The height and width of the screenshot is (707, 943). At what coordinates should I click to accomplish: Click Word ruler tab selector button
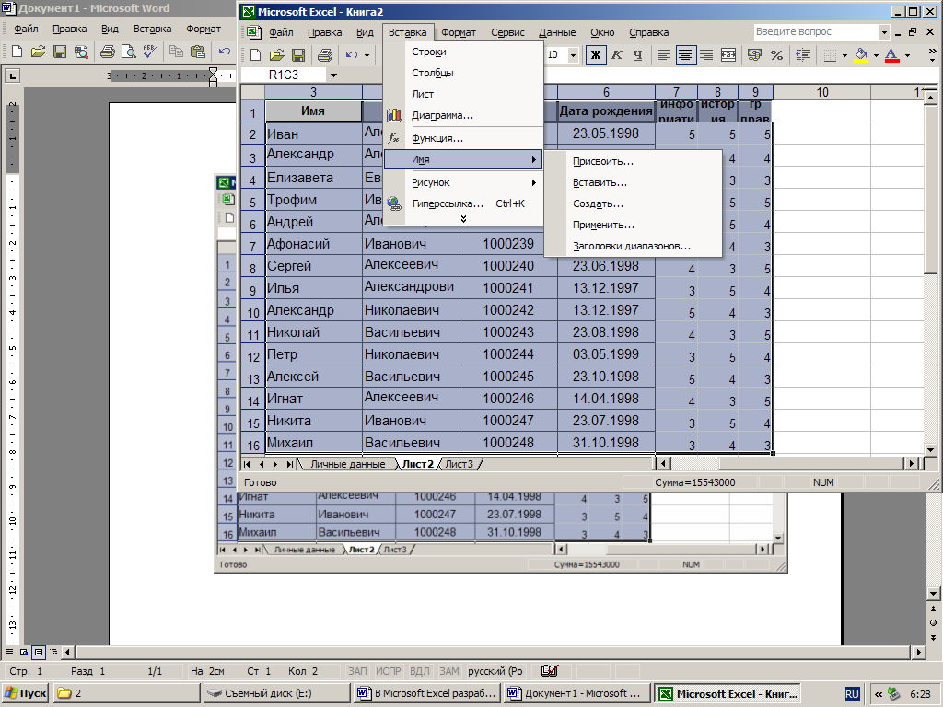click(12, 75)
